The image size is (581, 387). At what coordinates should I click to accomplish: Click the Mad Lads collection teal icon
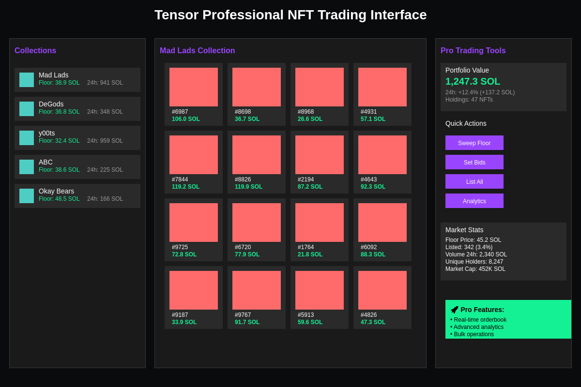(x=27, y=80)
